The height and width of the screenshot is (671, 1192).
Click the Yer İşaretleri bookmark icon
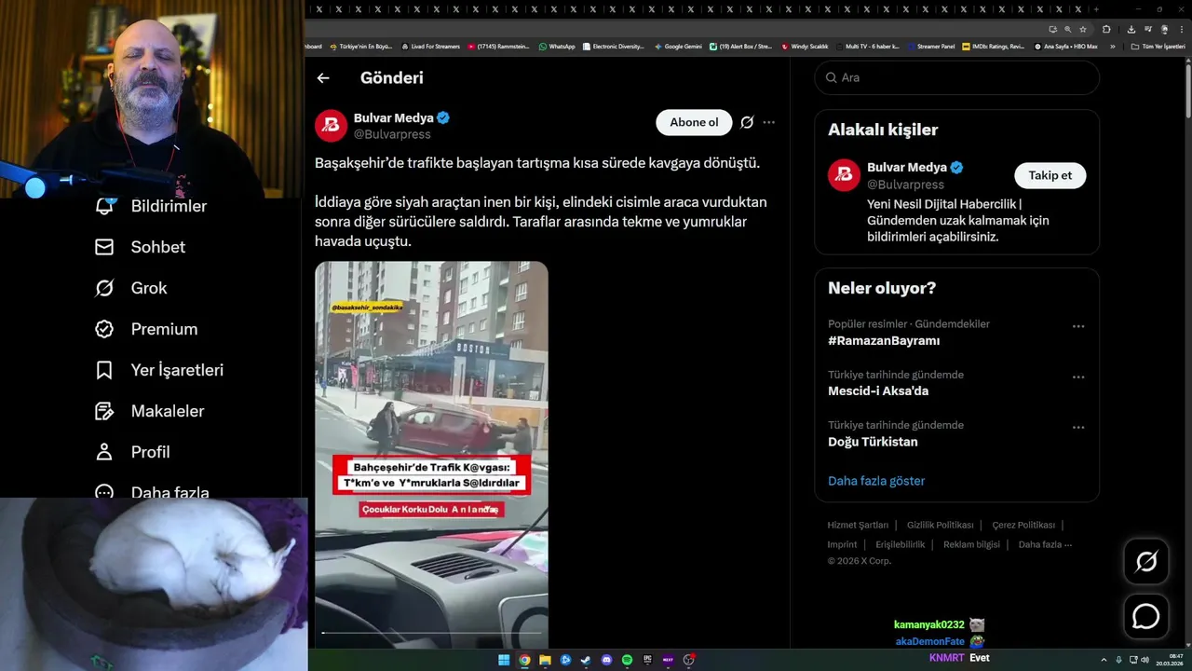coord(104,370)
